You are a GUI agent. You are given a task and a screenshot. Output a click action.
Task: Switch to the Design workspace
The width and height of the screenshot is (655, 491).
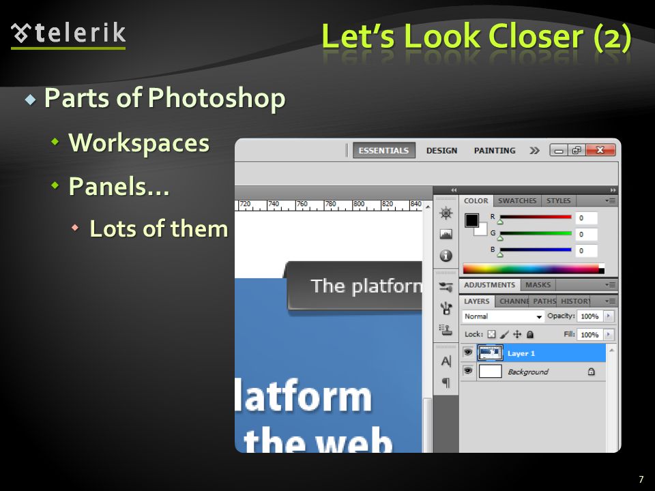click(x=441, y=151)
